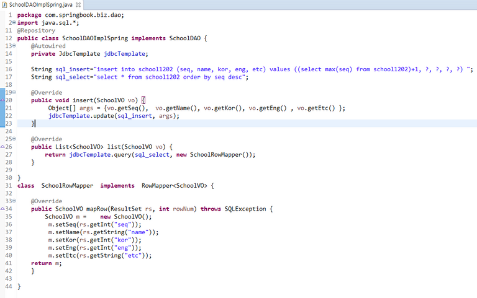Click the @Autowired annotation
Viewport: 477px width, 298px height.
click(x=48, y=46)
